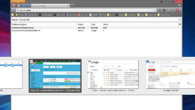Toggle the browser.ctrlTab.previews preference row
This screenshot has width=195, height=110.
(96, 28)
